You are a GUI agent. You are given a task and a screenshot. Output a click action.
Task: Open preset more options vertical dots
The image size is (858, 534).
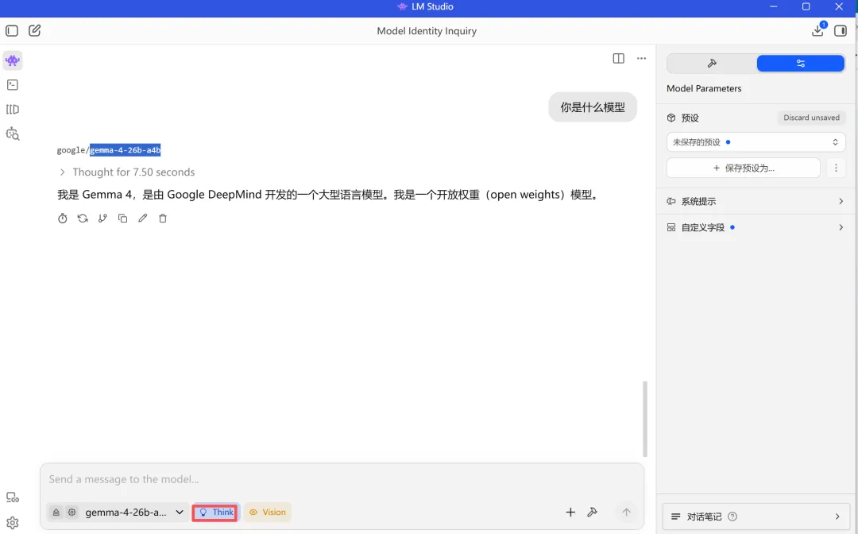(836, 168)
